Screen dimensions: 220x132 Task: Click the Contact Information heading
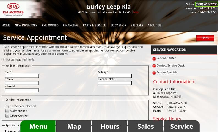pyautogui.click(x=174, y=82)
